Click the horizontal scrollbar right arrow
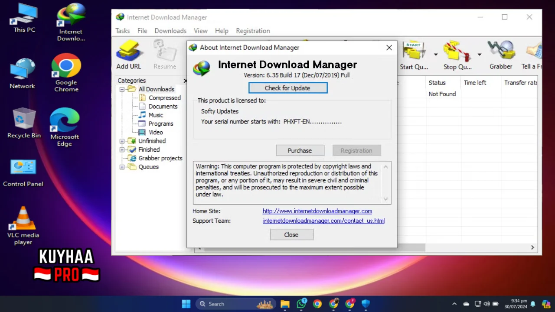Image resolution: width=555 pixels, height=312 pixels. [x=532, y=247]
